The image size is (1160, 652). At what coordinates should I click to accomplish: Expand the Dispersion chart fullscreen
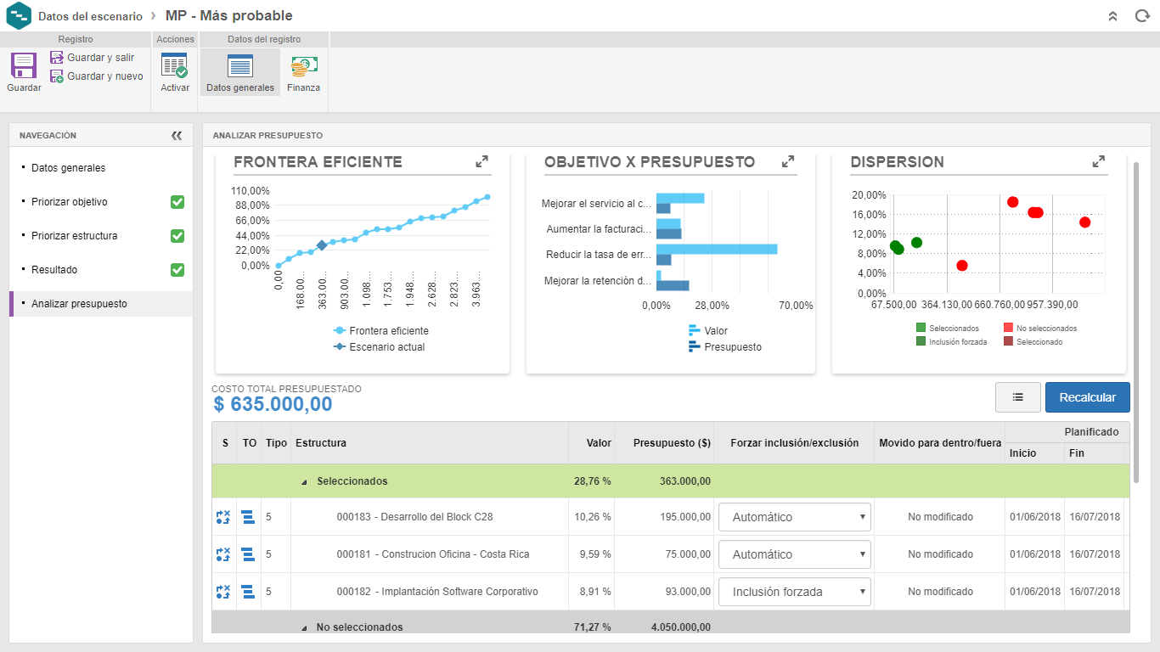(1098, 161)
